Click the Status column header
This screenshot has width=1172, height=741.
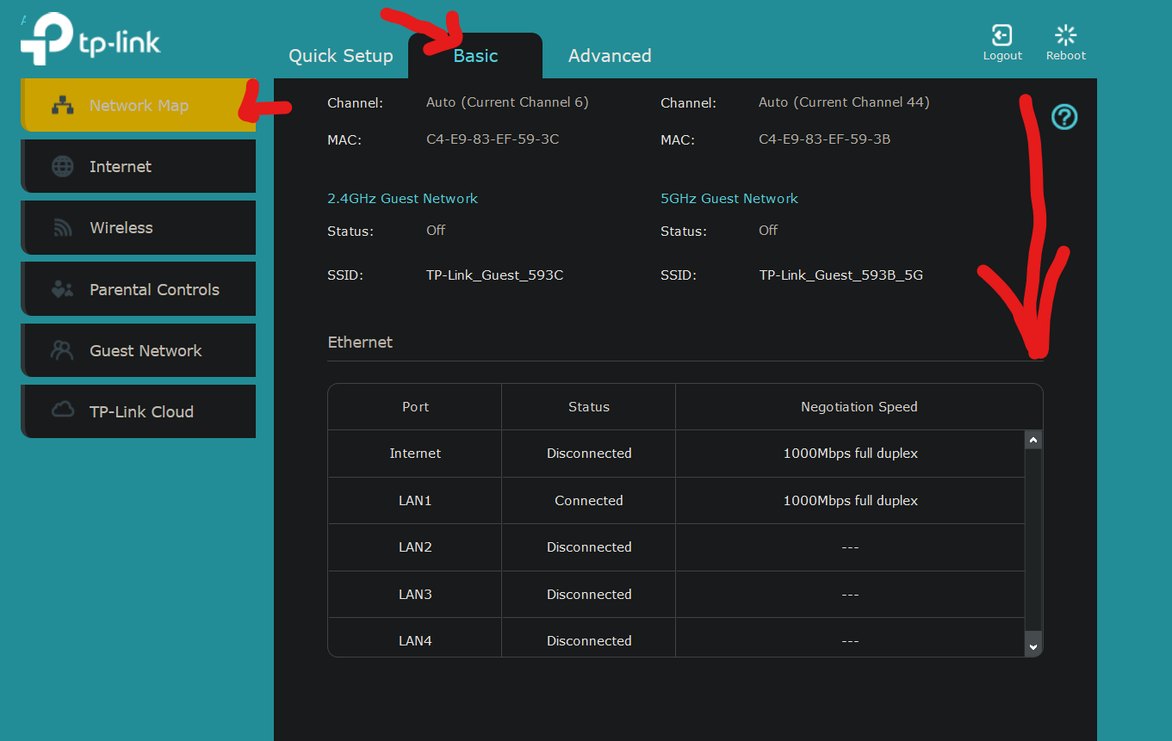pyautogui.click(x=589, y=407)
